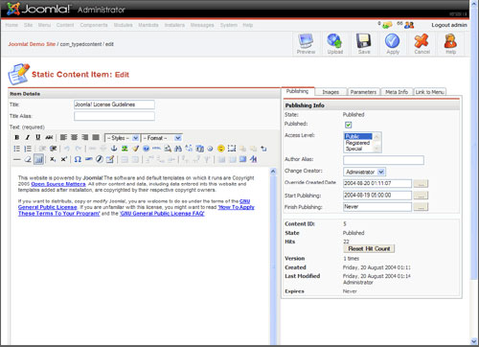Open the Format dropdown
The width and height of the screenshot is (479, 347).
coord(161,138)
